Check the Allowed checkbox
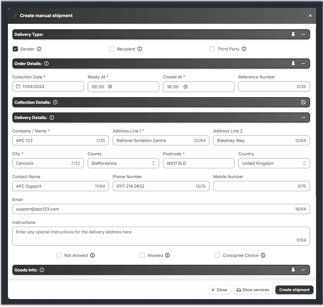The width and height of the screenshot is (324, 307). pos(142,255)
